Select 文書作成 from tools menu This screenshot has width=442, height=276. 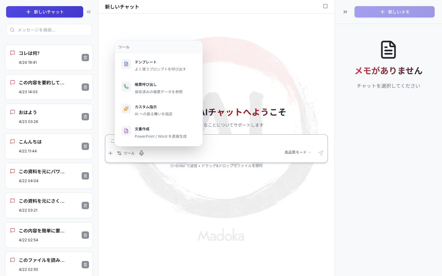159,132
